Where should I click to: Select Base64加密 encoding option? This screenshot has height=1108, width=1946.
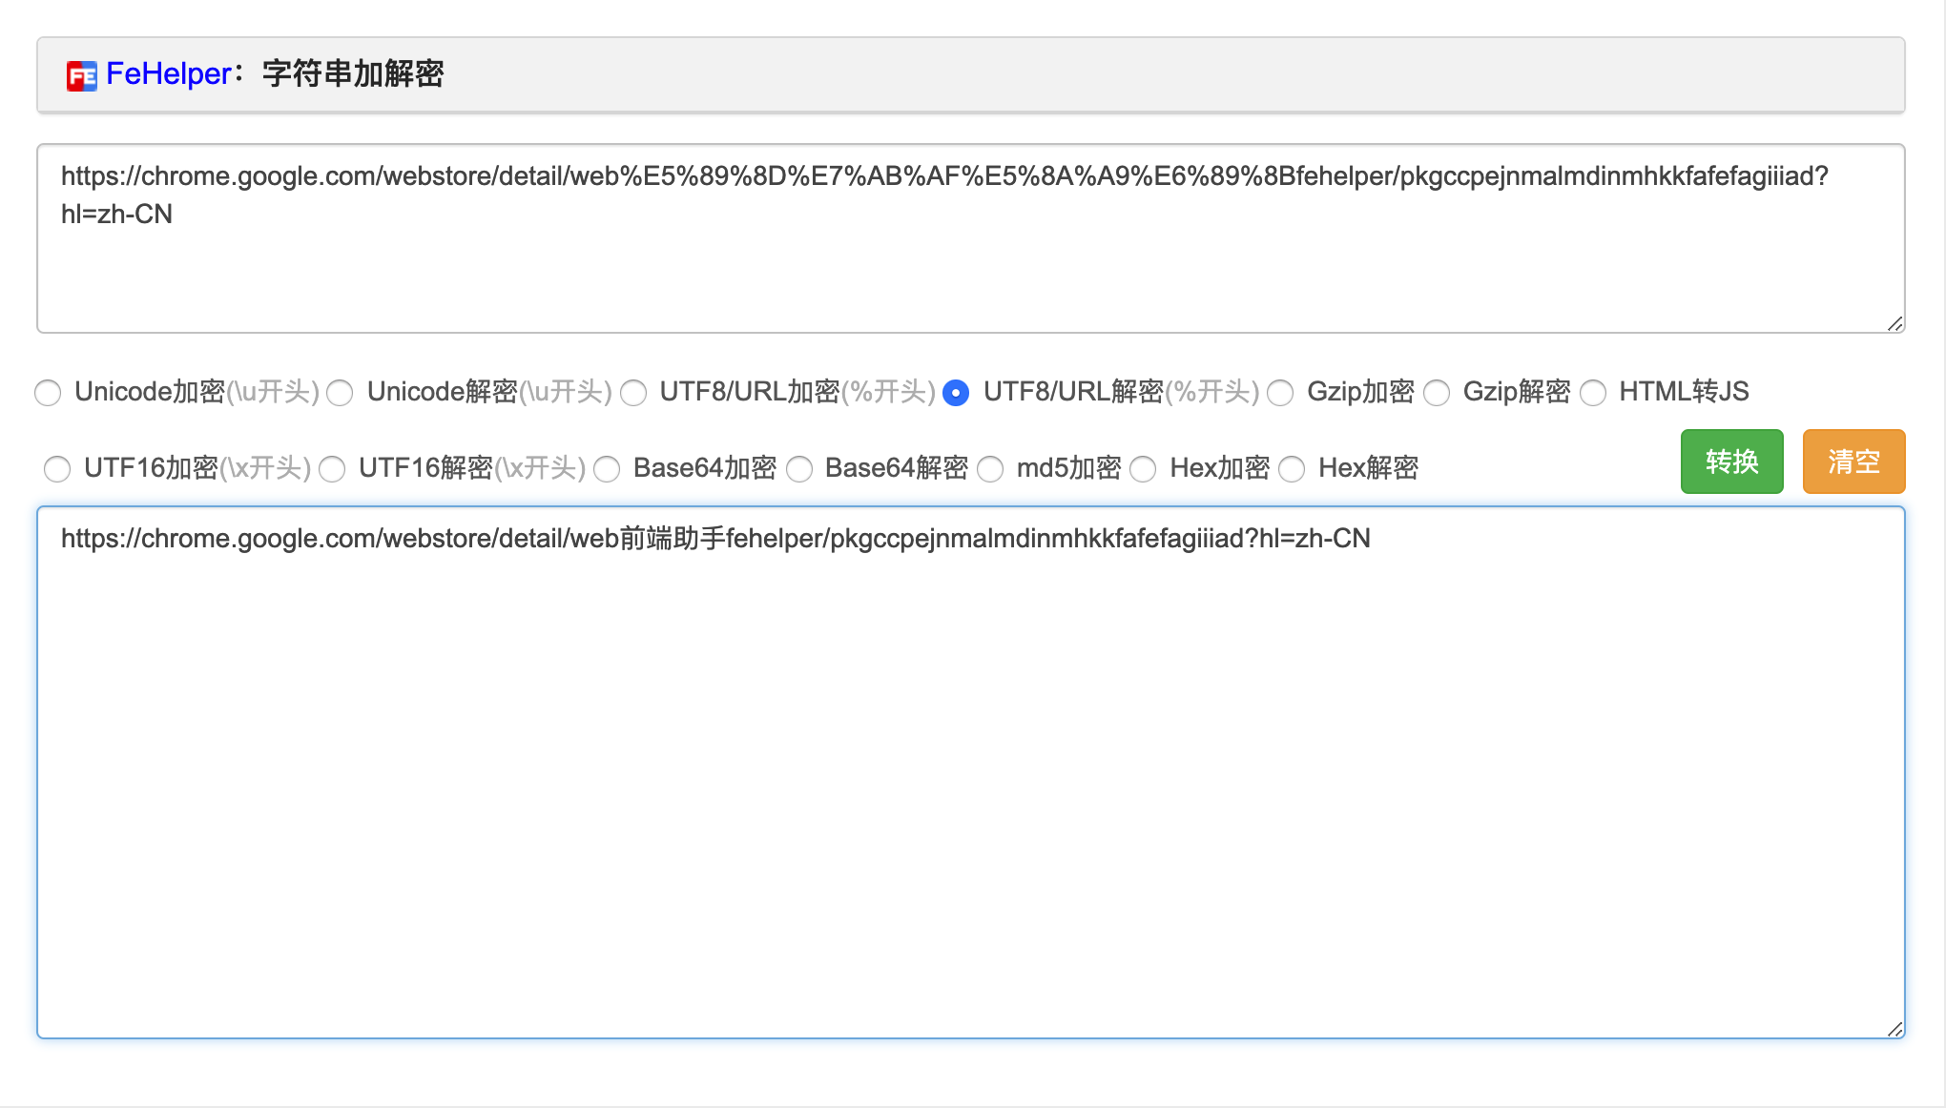click(611, 466)
